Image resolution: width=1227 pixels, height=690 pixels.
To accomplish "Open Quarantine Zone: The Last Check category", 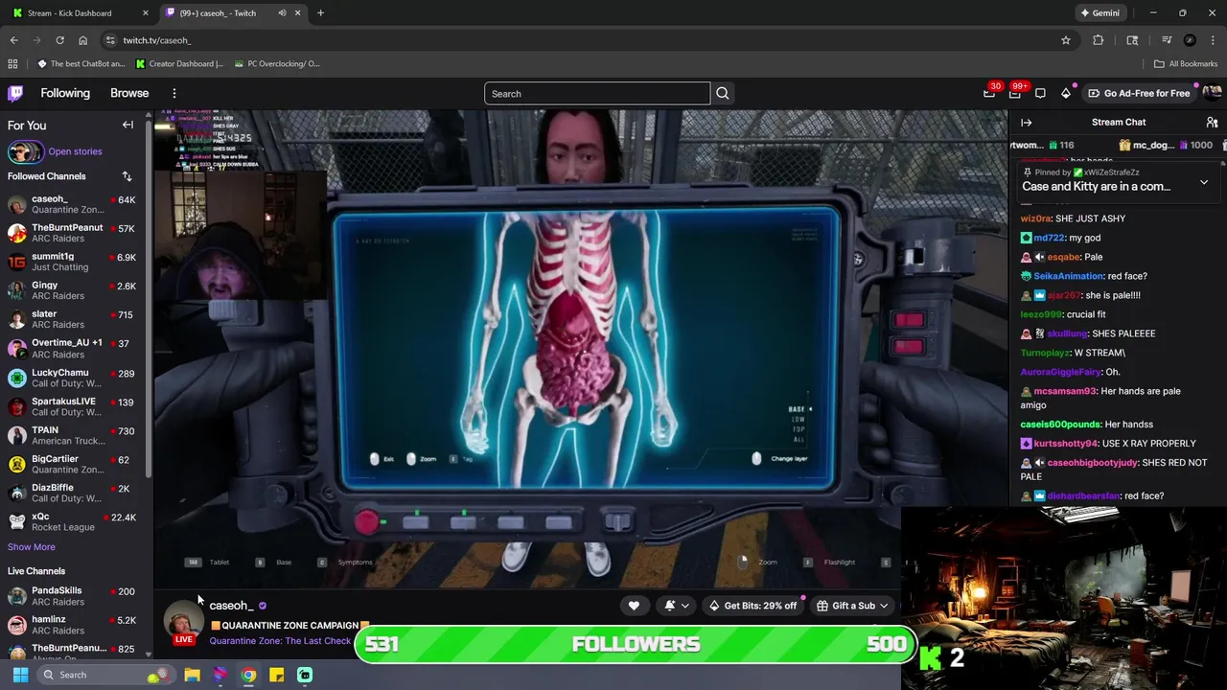I will [281, 641].
